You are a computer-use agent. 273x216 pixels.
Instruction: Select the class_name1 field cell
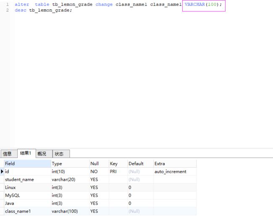pos(27,211)
